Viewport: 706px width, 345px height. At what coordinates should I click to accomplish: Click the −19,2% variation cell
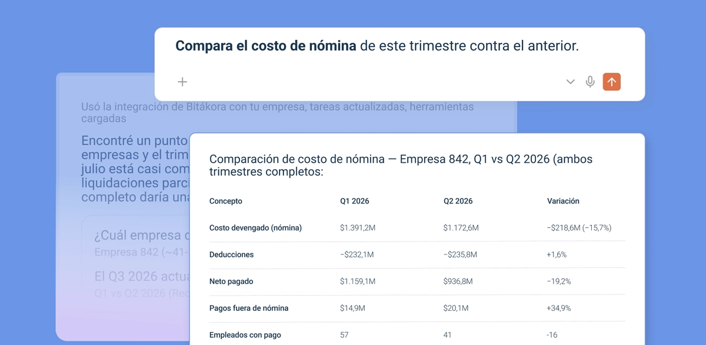pyautogui.click(x=559, y=282)
